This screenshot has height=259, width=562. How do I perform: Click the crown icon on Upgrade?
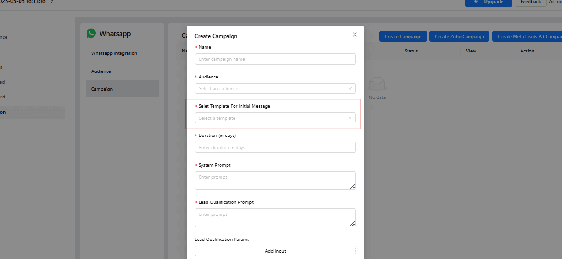[476, 2]
